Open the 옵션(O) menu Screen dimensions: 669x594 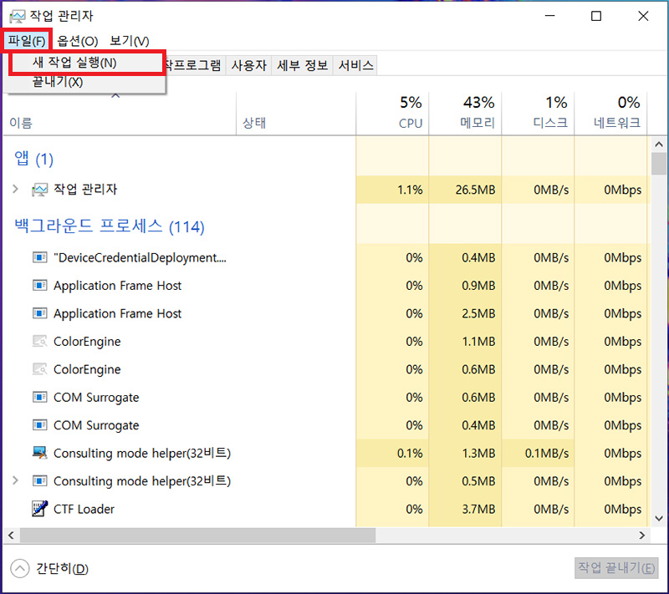[x=78, y=41]
